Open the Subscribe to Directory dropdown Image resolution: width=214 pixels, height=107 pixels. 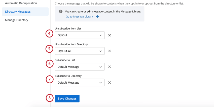click(80, 83)
